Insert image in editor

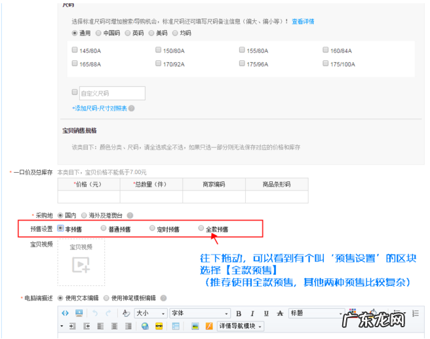pyautogui.click(x=195, y=326)
